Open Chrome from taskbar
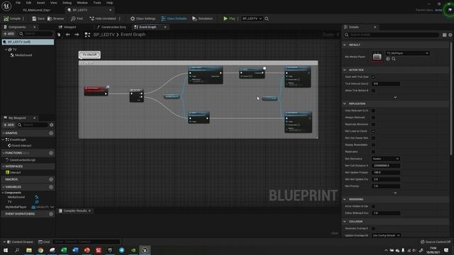The image size is (454, 255). point(40,250)
